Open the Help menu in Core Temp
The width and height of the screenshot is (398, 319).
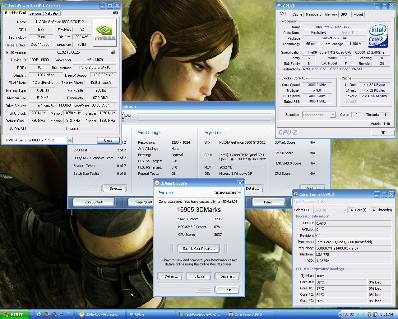(x=322, y=201)
